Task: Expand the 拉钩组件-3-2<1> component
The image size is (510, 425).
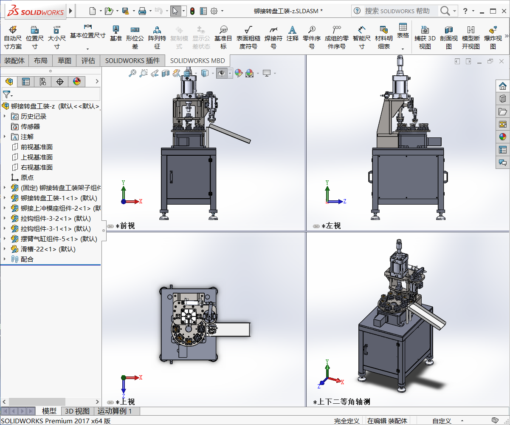Action: point(5,218)
